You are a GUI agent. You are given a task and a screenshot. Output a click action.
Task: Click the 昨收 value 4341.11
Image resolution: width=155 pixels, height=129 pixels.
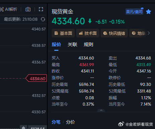point(88,71)
